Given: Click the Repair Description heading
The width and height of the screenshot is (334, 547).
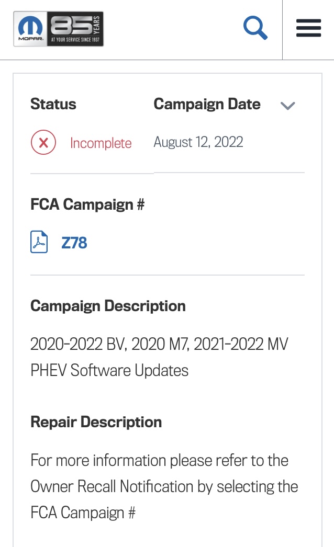Looking at the screenshot, I should click(96, 422).
